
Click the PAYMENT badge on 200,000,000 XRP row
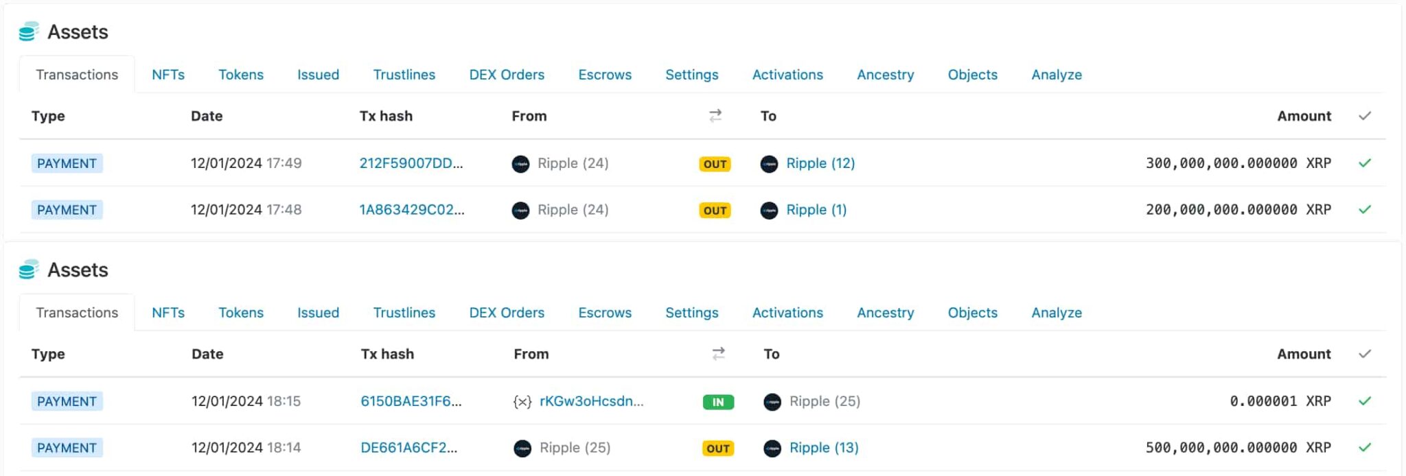(67, 210)
